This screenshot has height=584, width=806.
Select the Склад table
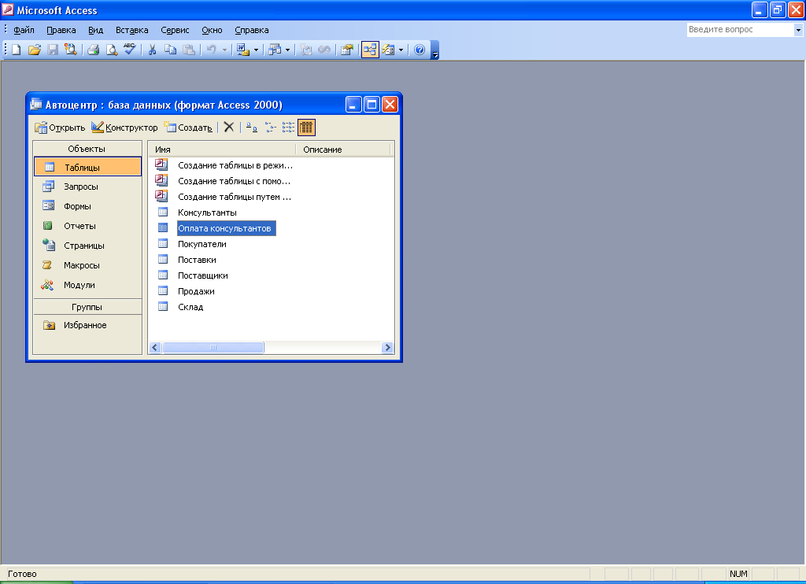(x=190, y=307)
